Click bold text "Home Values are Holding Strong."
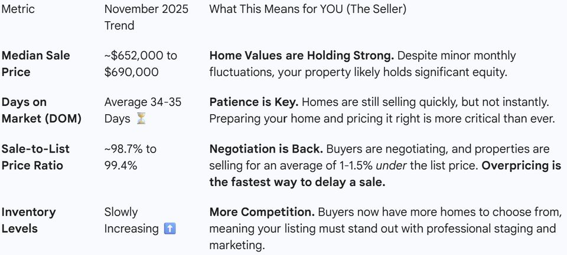 (302, 55)
